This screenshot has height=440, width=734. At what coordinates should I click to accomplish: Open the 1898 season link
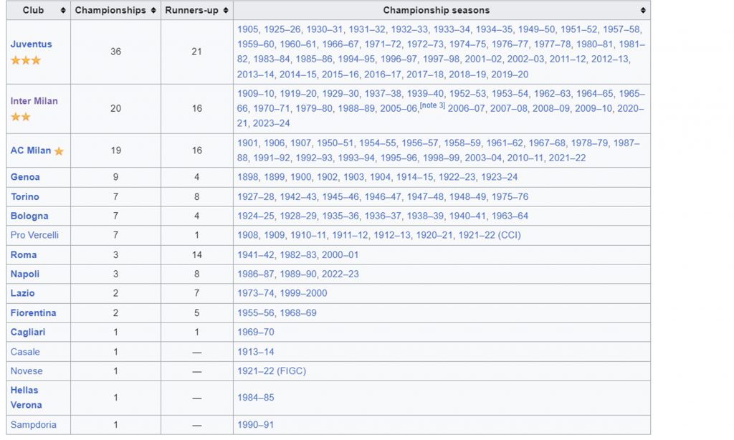point(247,177)
